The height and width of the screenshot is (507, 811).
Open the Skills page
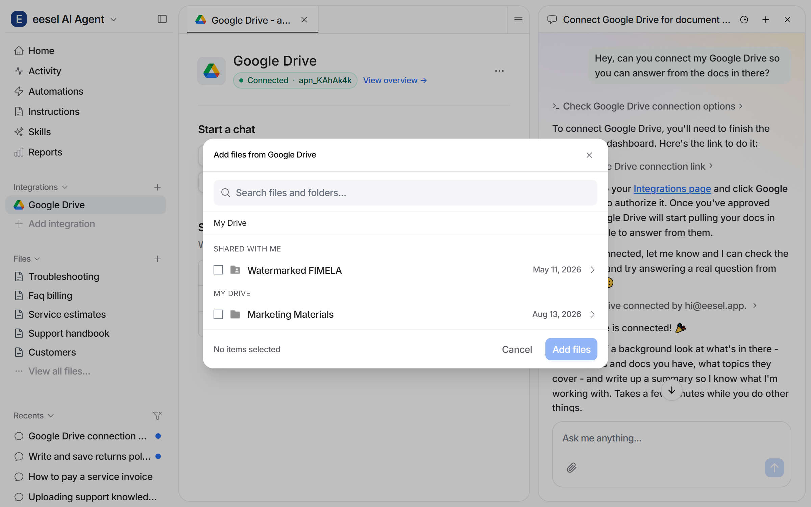pyautogui.click(x=86, y=132)
